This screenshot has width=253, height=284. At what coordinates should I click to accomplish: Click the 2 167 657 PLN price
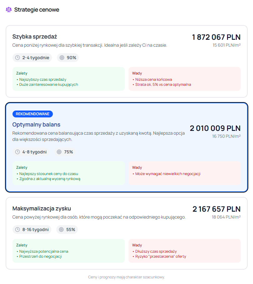coord(216,209)
